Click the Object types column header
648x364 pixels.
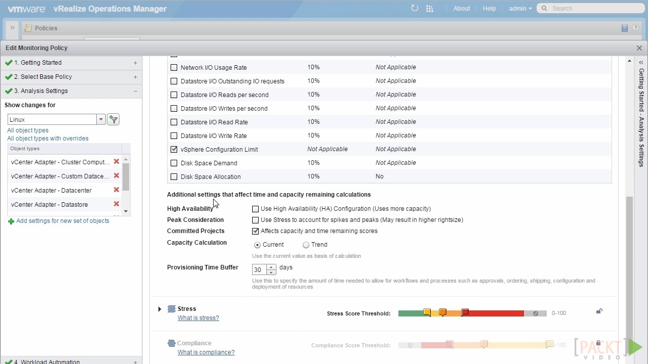pyautogui.click(x=64, y=149)
